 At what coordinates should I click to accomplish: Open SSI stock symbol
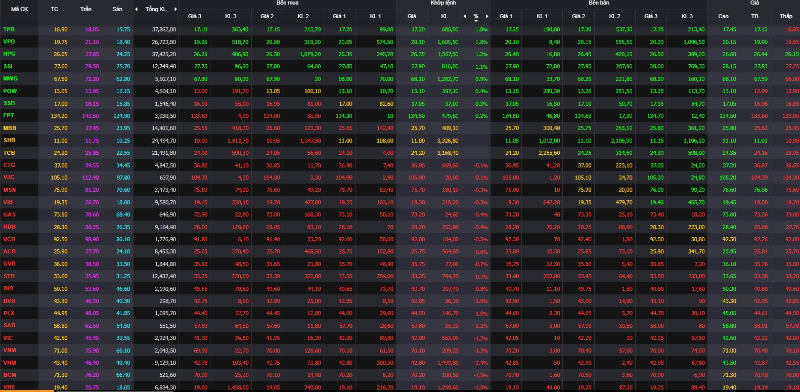point(8,66)
